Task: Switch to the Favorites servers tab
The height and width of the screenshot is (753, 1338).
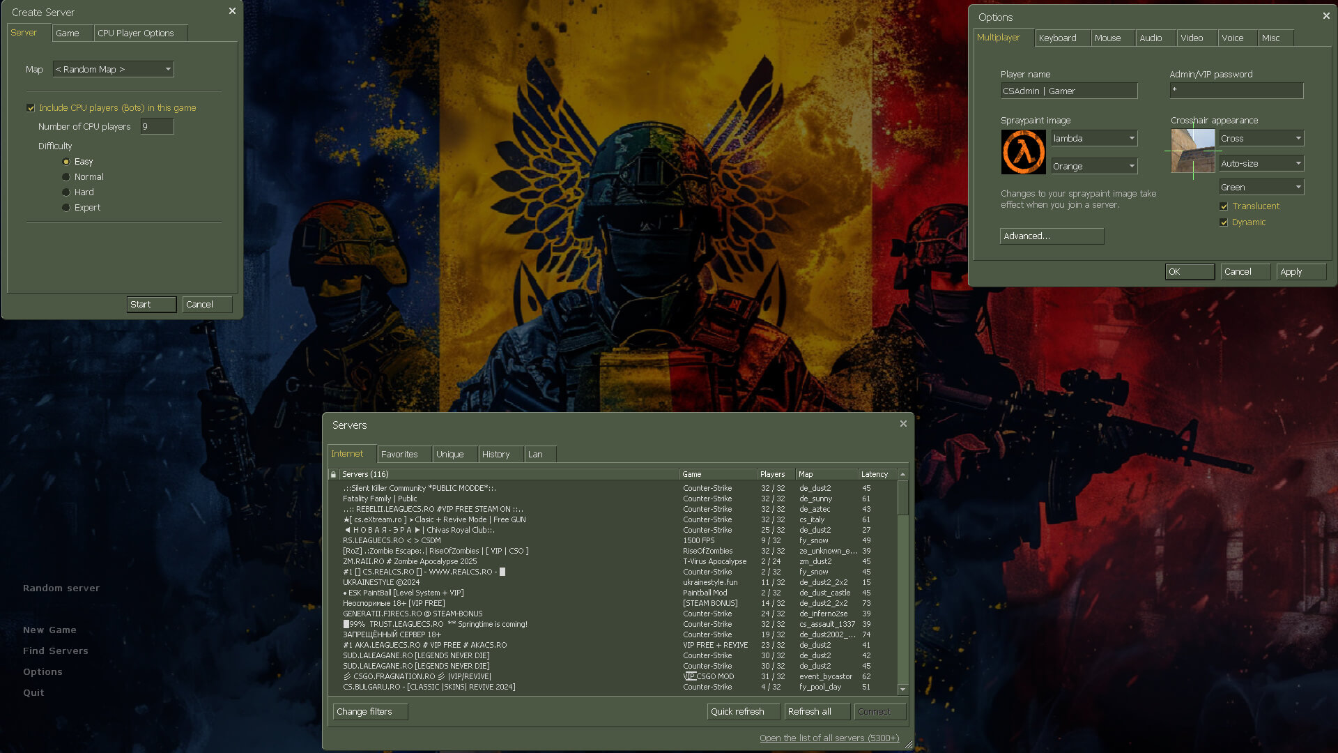Action: pos(399,454)
